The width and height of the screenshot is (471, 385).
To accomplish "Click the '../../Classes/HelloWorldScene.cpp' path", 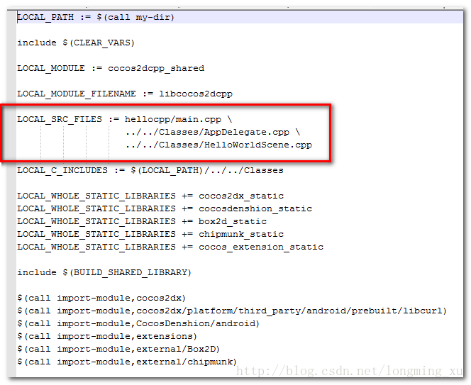I will pos(218,145).
